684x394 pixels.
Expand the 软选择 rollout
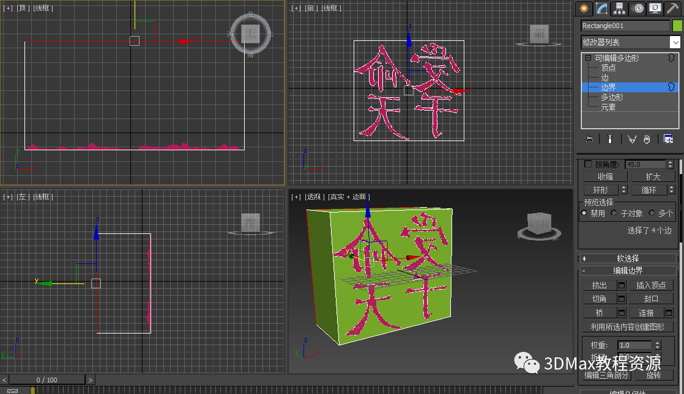click(628, 258)
